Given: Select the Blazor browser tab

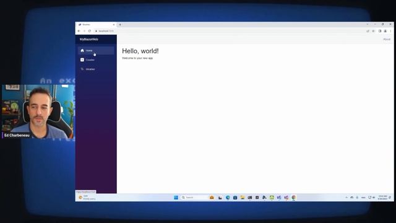Looking at the screenshot, I should pyautogui.click(x=96, y=25).
